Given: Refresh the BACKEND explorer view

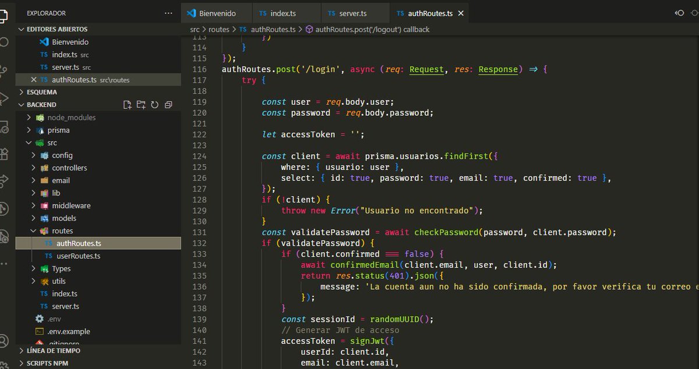Looking at the screenshot, I should point(154,104).
